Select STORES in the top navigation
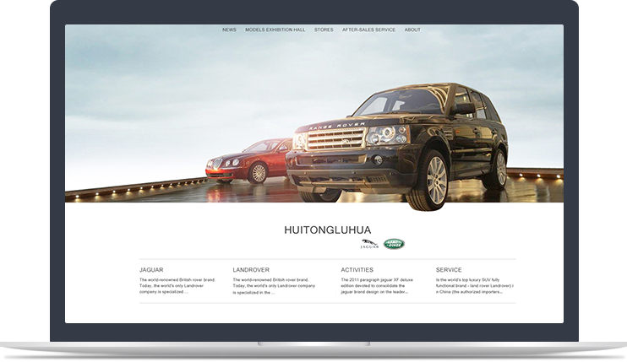This screenshot has width=627, height=362. (324, 30)
